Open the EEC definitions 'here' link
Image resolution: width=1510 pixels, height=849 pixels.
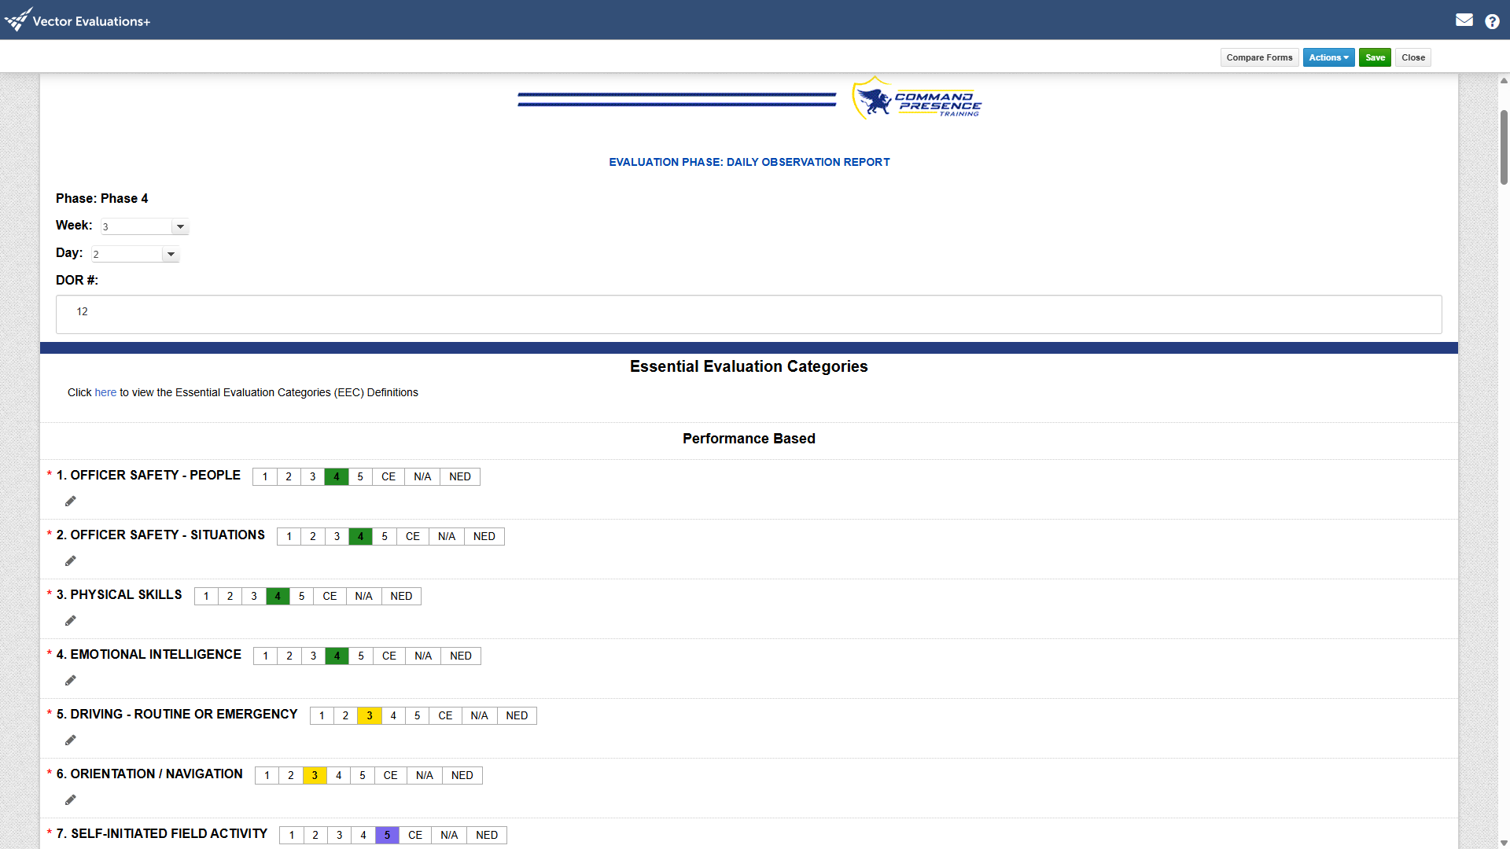(105, 393)
